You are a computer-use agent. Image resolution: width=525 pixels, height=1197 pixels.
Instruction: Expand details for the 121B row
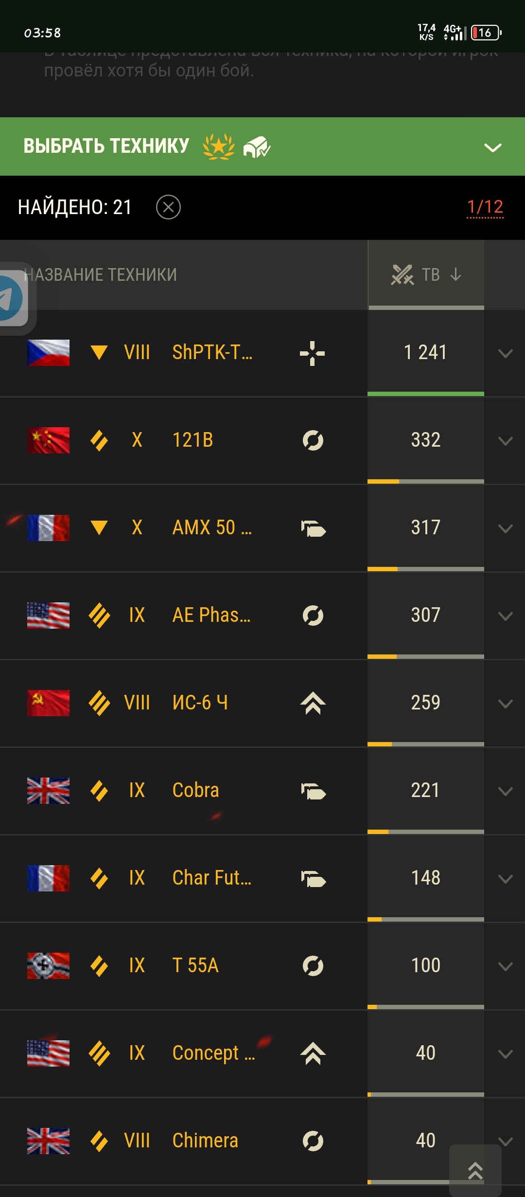[x=506, y=441]
